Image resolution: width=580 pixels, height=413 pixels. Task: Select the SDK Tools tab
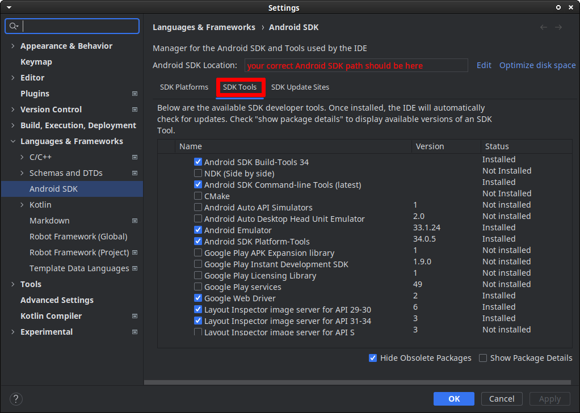239,87
